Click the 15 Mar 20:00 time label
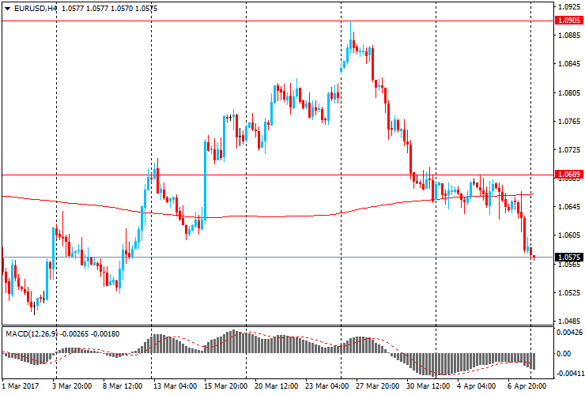This screenshot has height=395, width=585. point(225,386)
